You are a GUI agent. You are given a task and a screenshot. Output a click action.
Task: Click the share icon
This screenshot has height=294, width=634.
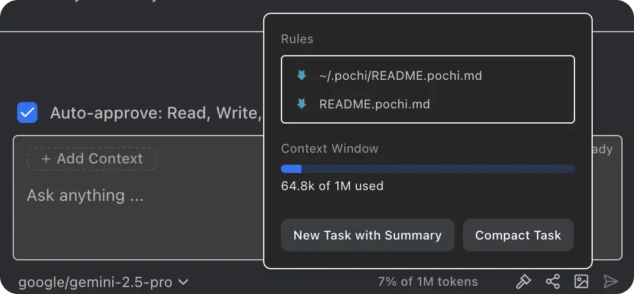553,281
